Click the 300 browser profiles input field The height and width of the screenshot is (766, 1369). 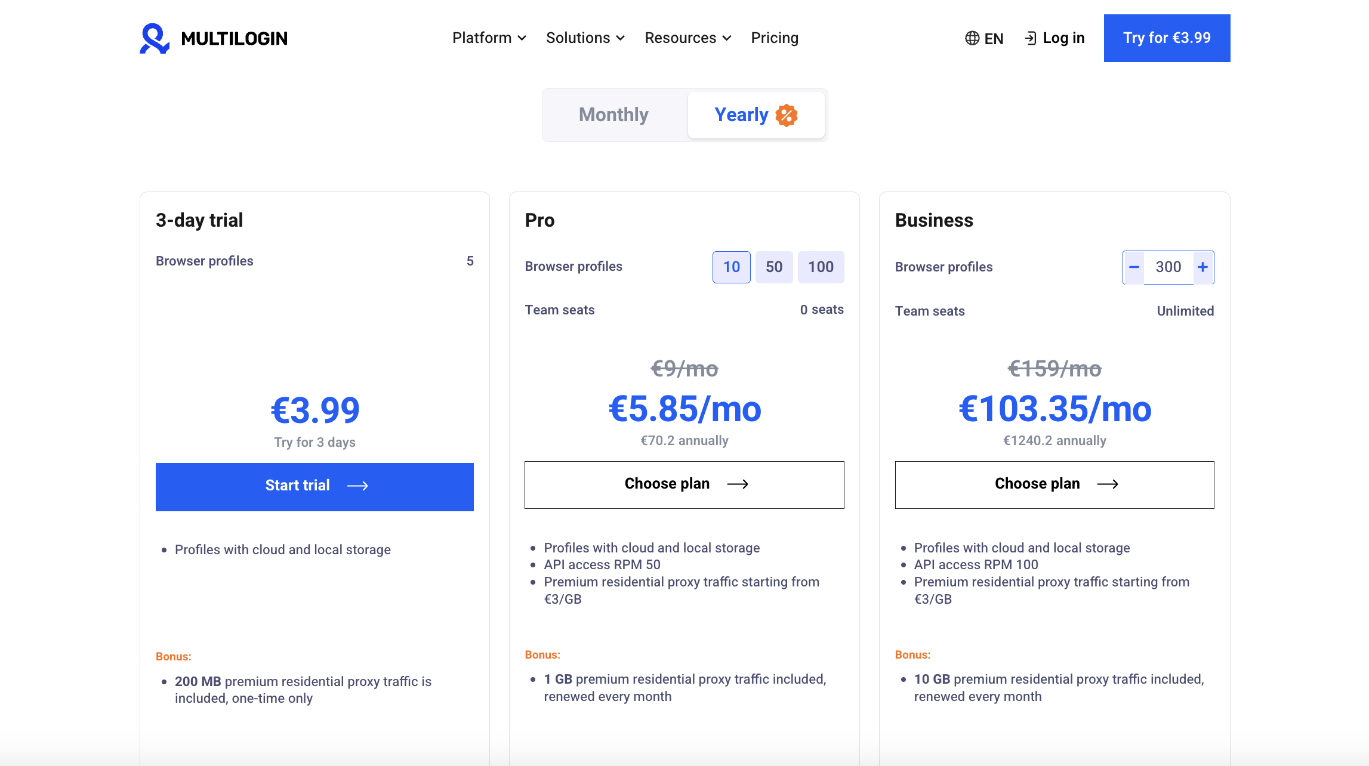click(1168, 267)
